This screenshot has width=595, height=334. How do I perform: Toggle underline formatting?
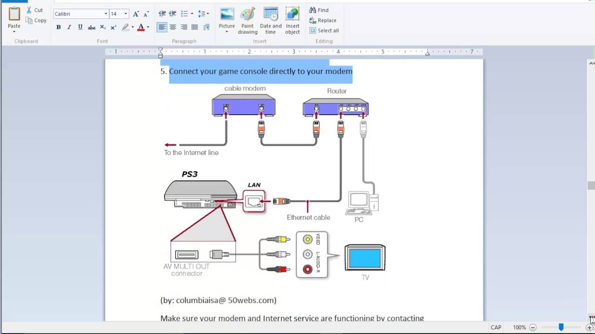(80, 27)
